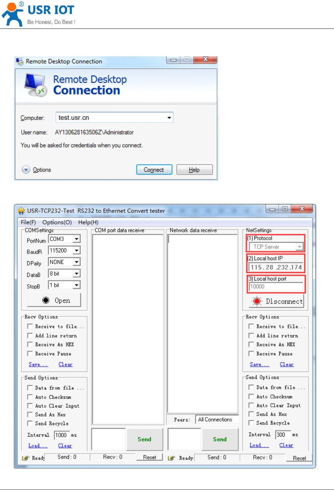Enable network Data from file checkbox

[251, 387]
